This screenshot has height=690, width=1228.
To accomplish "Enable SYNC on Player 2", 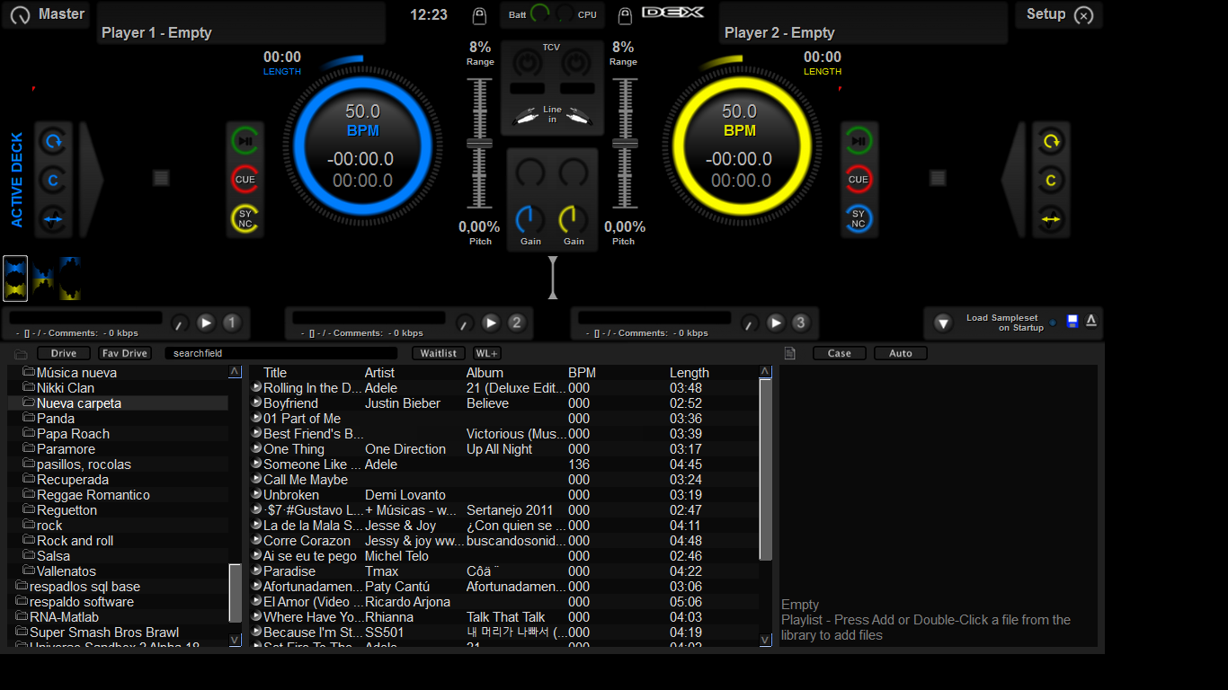I will 859,217.
